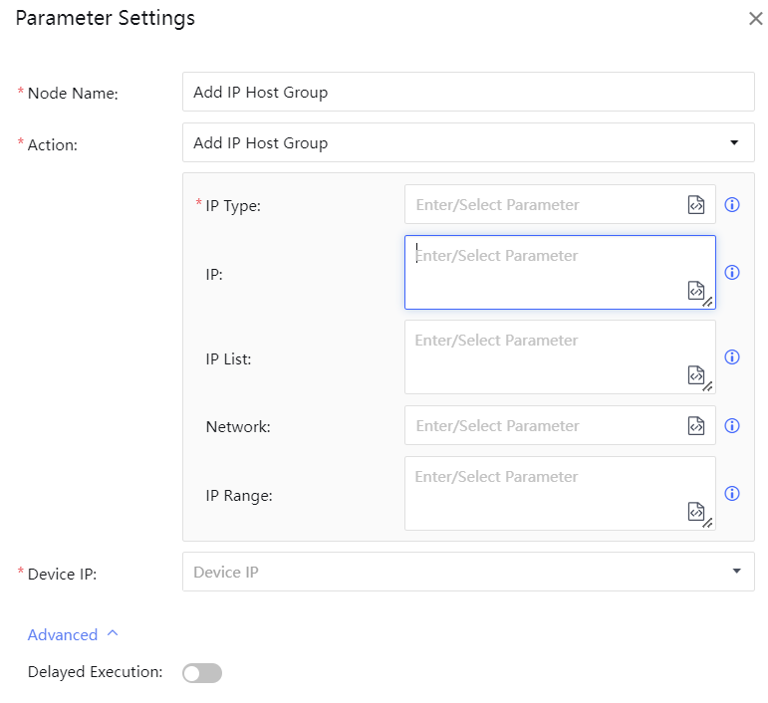Enable the Delayed Execution toggle

[x=202, y=673]
